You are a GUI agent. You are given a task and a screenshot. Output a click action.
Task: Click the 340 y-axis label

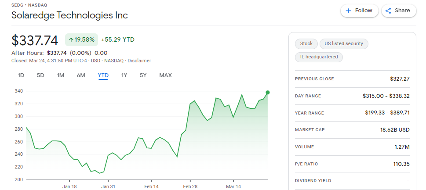18,91
